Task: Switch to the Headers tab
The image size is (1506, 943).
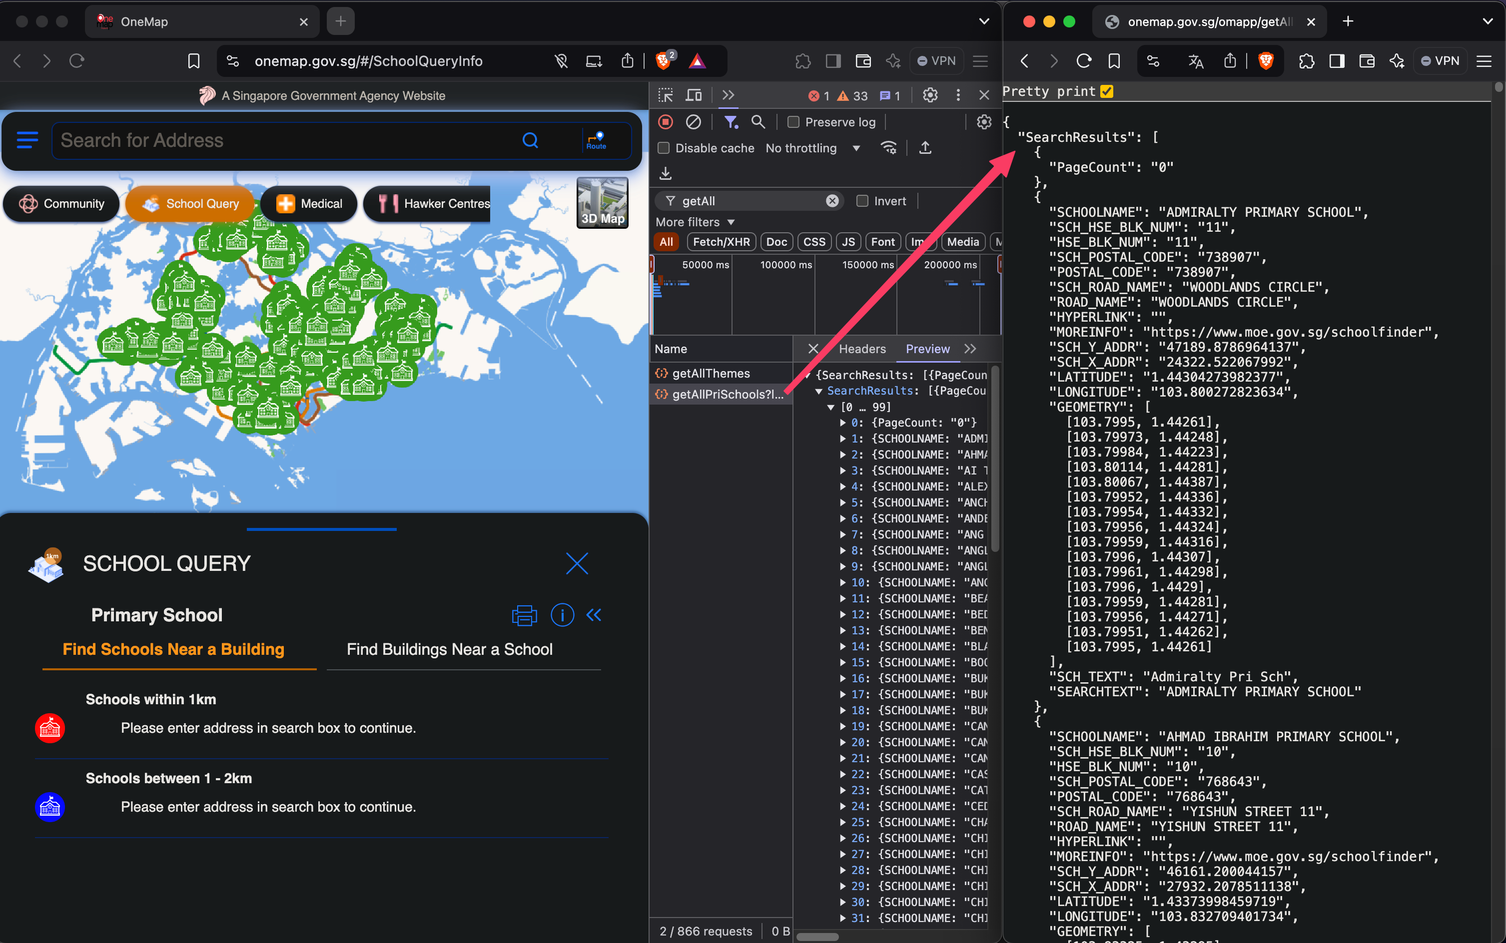Action: point(861,349)
